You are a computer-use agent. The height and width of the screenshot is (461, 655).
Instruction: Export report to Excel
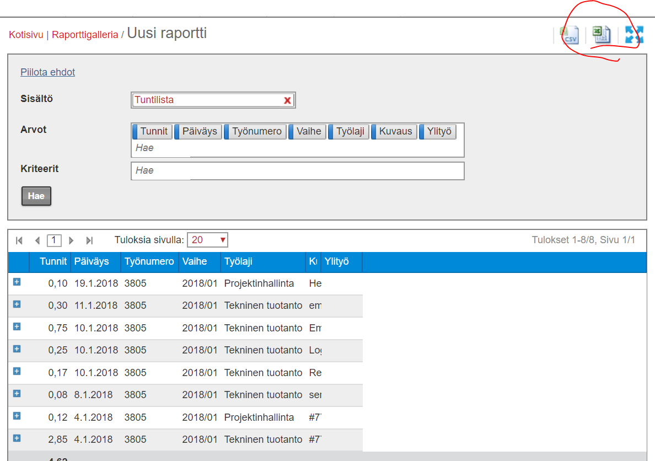[x=602, y=35]
